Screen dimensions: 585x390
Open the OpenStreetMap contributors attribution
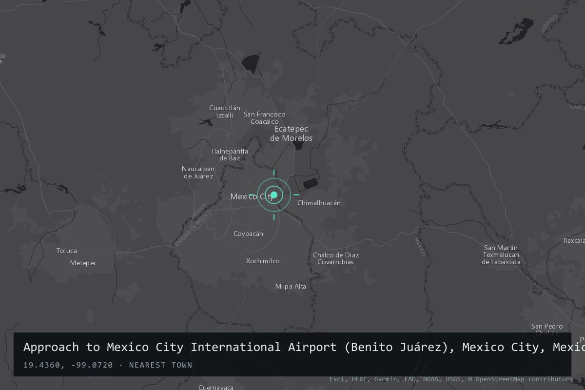coord(521,379)
